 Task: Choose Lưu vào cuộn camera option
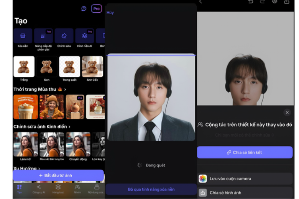(x=245, y=179)
